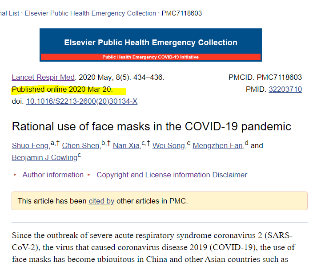Click the blue Elsevier collection banner image

(x=150, y=42)
